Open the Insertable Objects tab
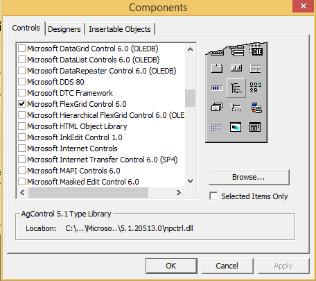The image size is (316, 281). click(x=120, y=29)
